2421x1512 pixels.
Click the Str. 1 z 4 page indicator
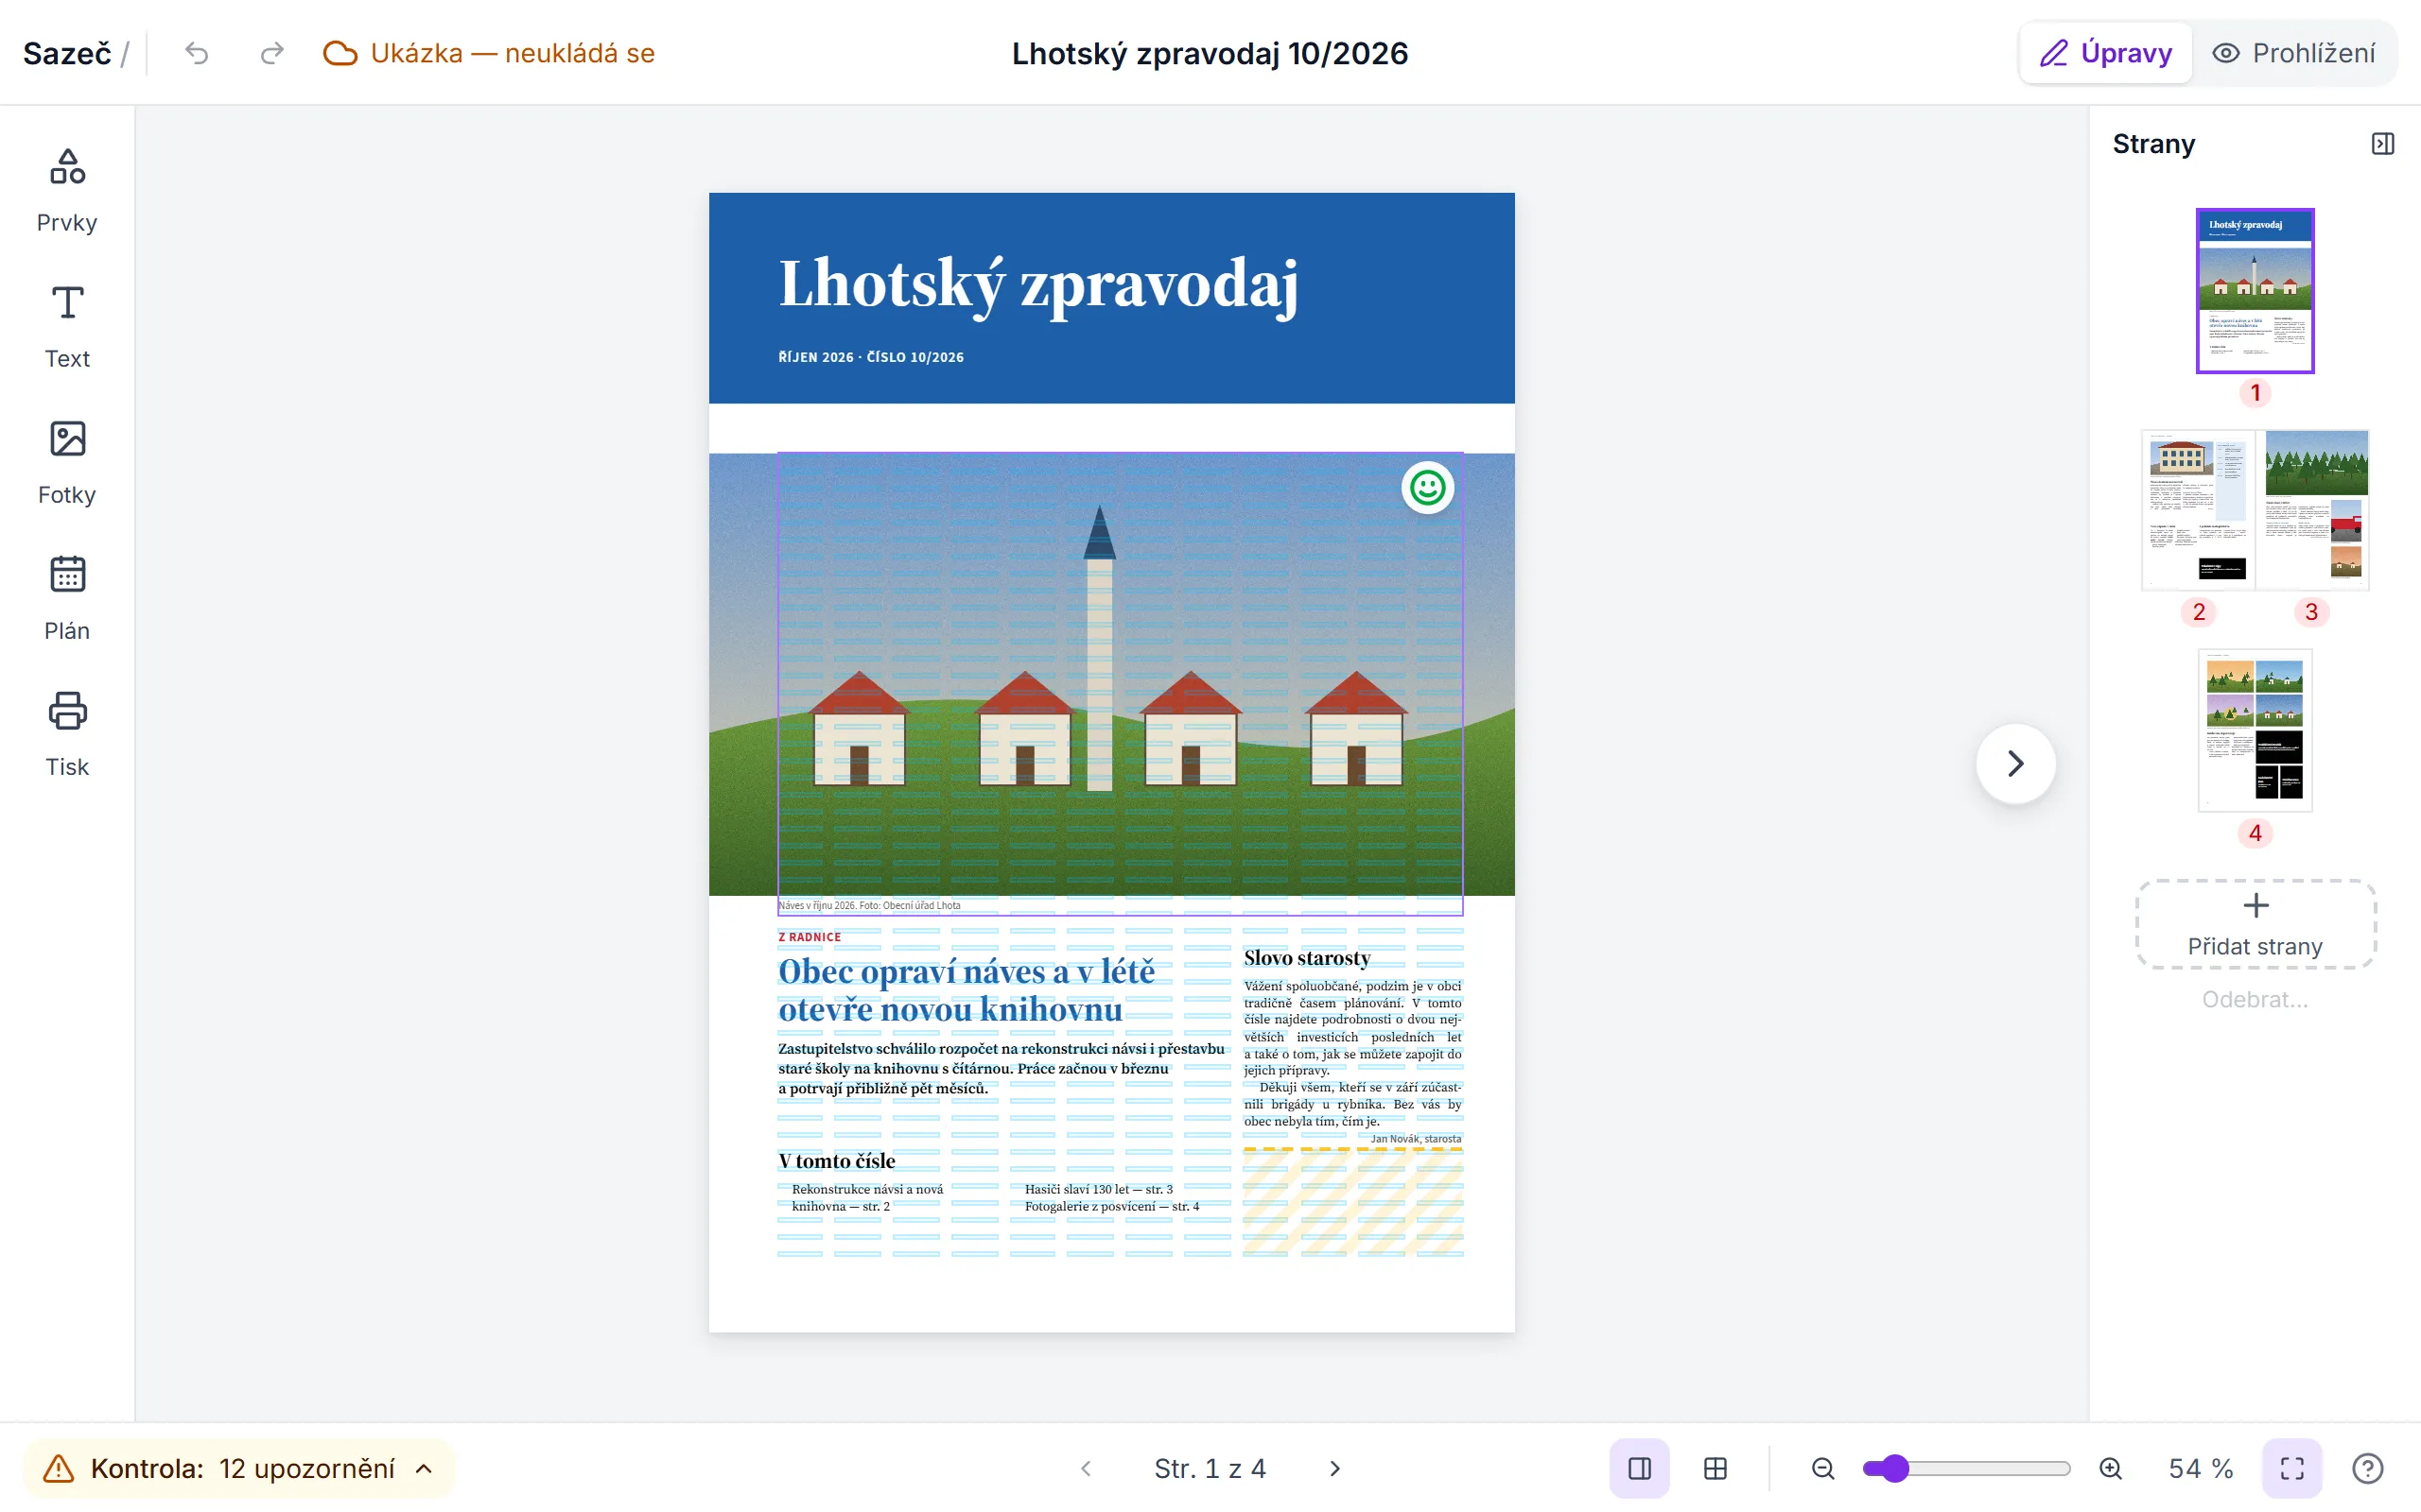click(1210, 1468)
